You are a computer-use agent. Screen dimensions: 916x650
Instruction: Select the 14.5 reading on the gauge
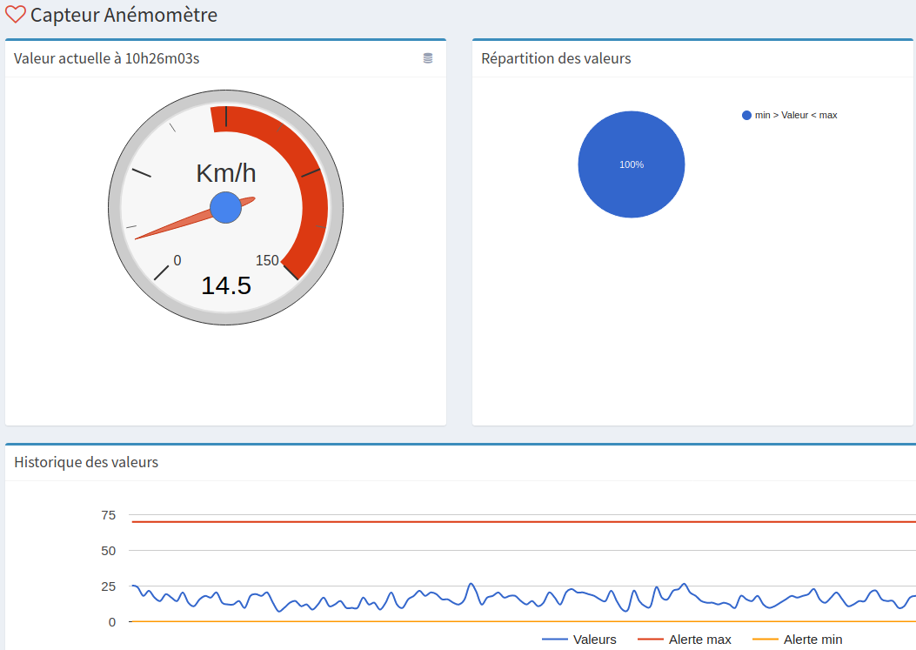click(226, 285)
